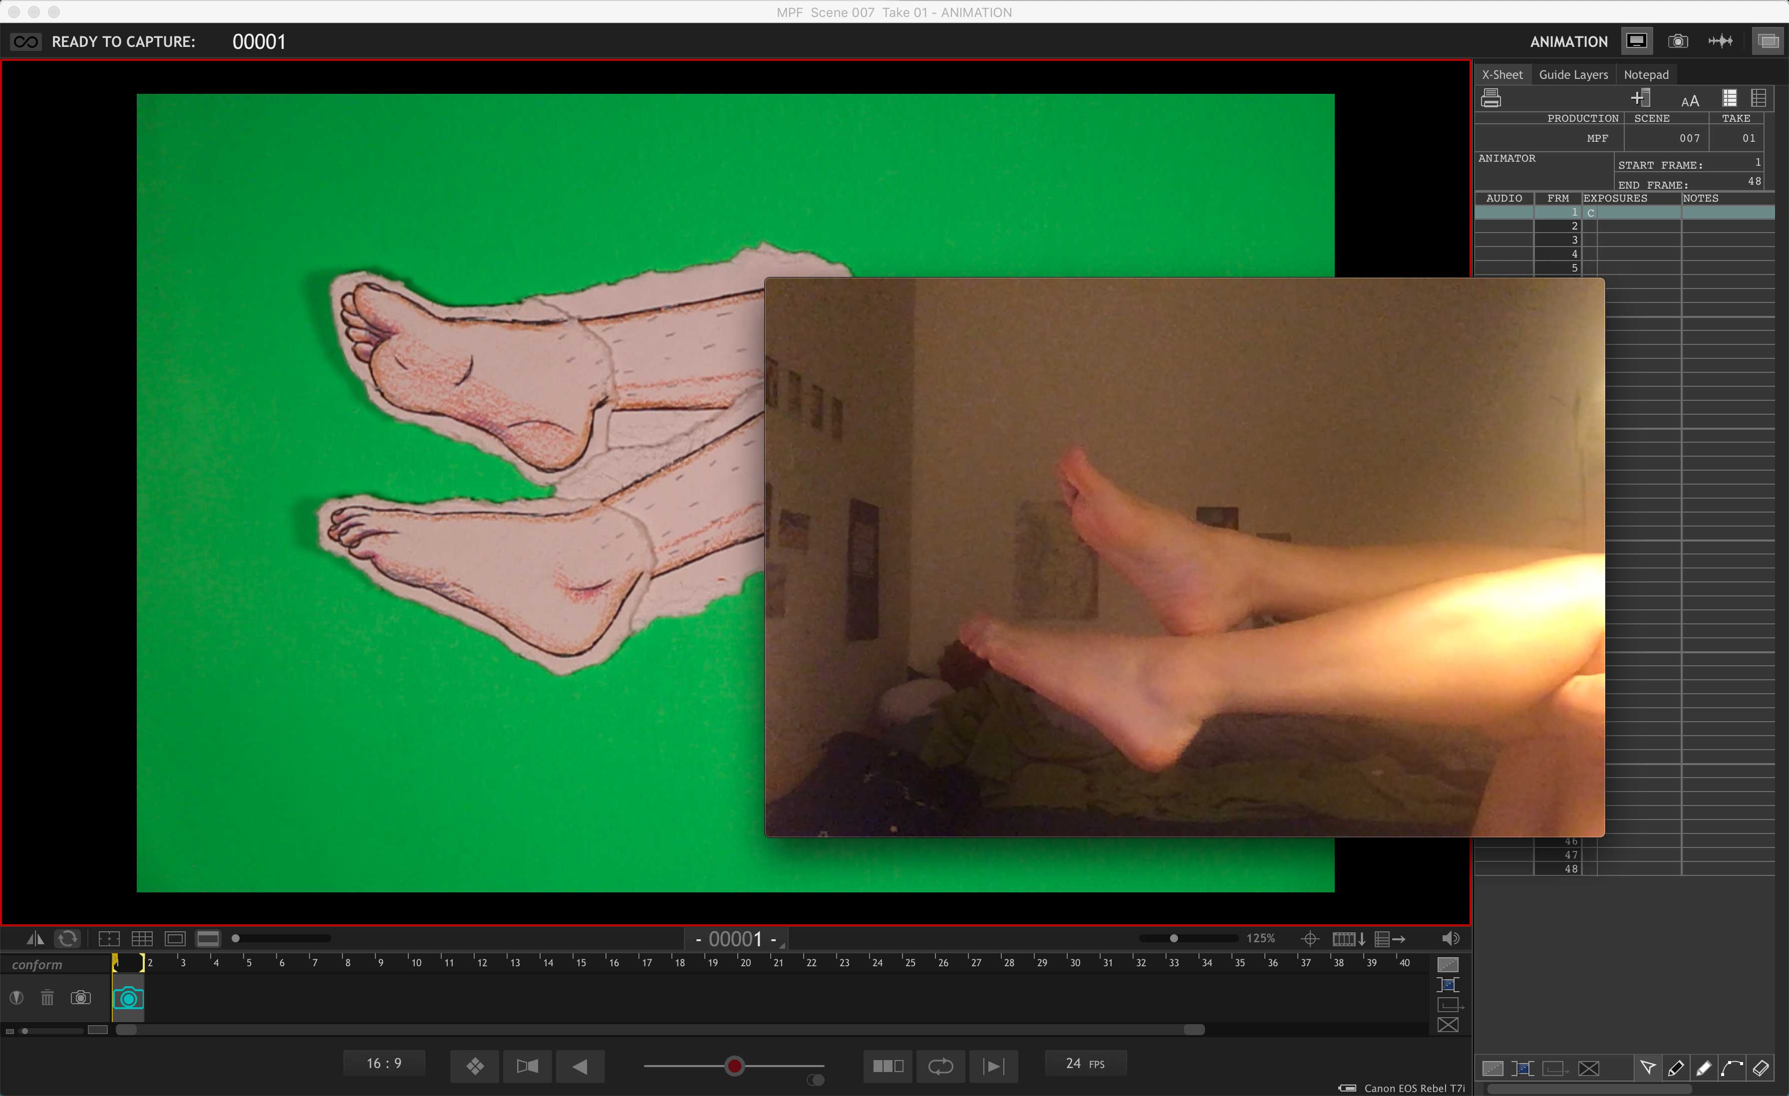Open the 24 FPS frame rate dropdown

coord(1085,1064)
